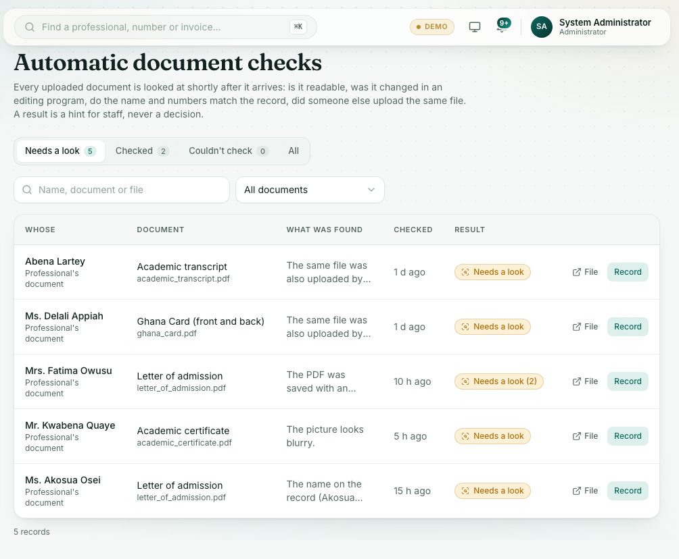Image resolution: width=679 pixels, height=559 pixels.
Task: Switch to the Checked tab
Action: 141,151
